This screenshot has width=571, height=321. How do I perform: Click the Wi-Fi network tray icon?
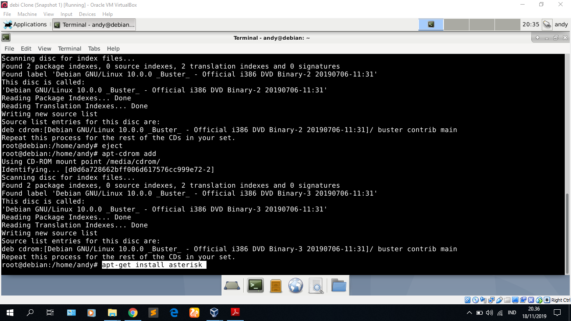(x=500, y=313)
